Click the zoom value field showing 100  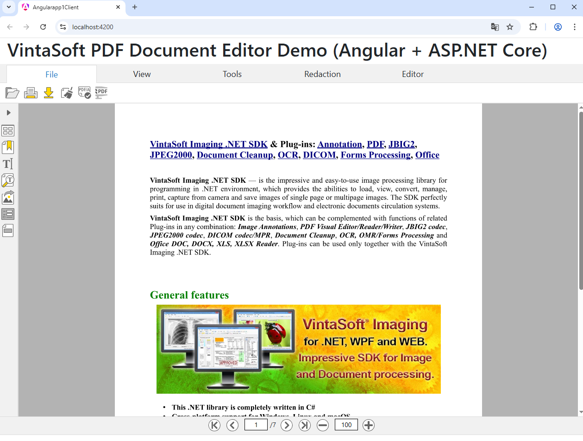pyautogui.click(x=346, y=425)
